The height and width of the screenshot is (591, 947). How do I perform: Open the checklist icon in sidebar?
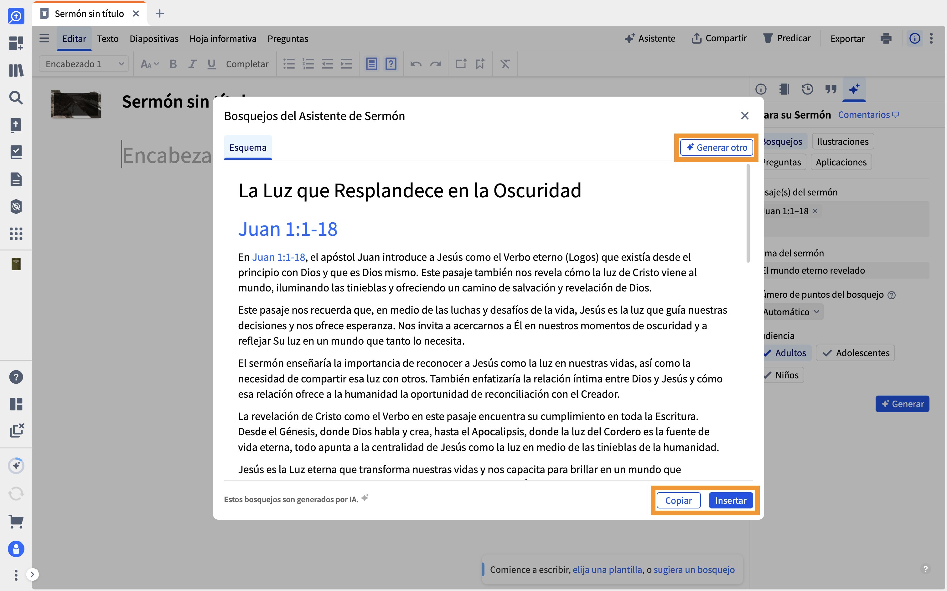(16, 152)
